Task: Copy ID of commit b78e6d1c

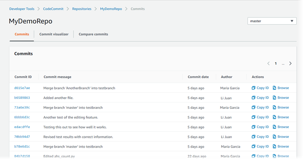Action: point(260,147)
